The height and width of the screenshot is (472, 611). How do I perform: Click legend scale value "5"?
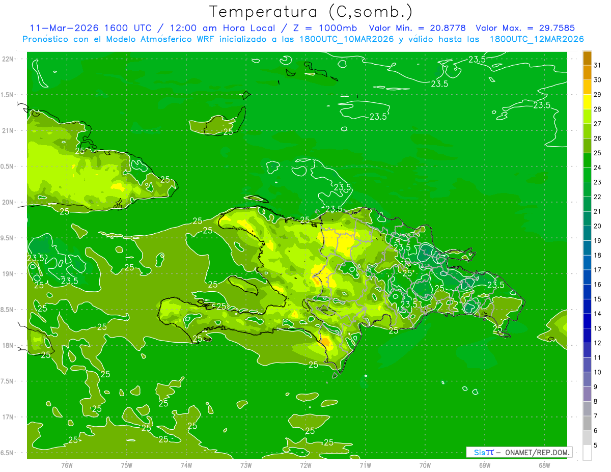(596, 446)
